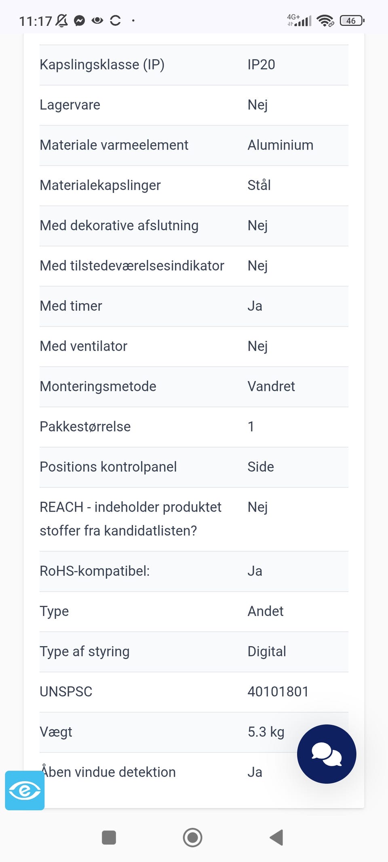Tap the Monteringsmetode value Vandret
Screen dimensions: 388x862
click(x=271, y=386)
